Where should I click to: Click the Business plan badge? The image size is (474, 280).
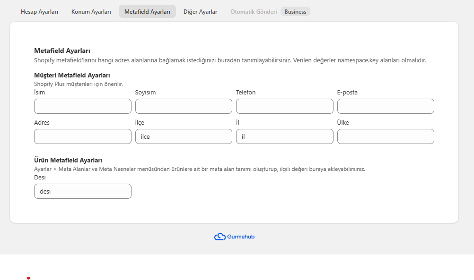(295, 12)
